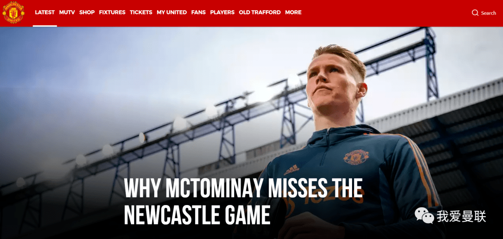Go to the SHOP section
The image size is (503, 239).
click(87, 12)
